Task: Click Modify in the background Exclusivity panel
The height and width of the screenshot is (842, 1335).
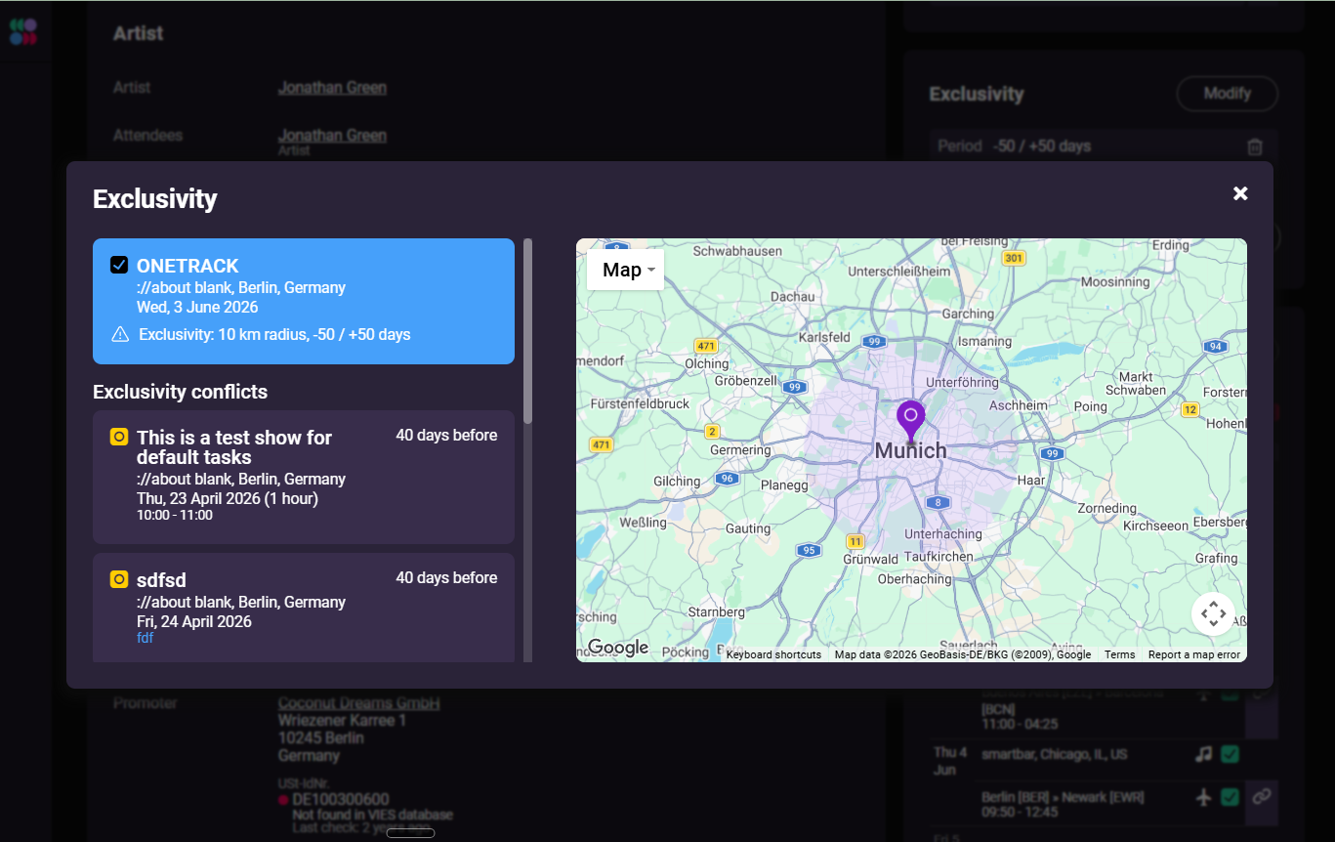Action: (1227, 94)
